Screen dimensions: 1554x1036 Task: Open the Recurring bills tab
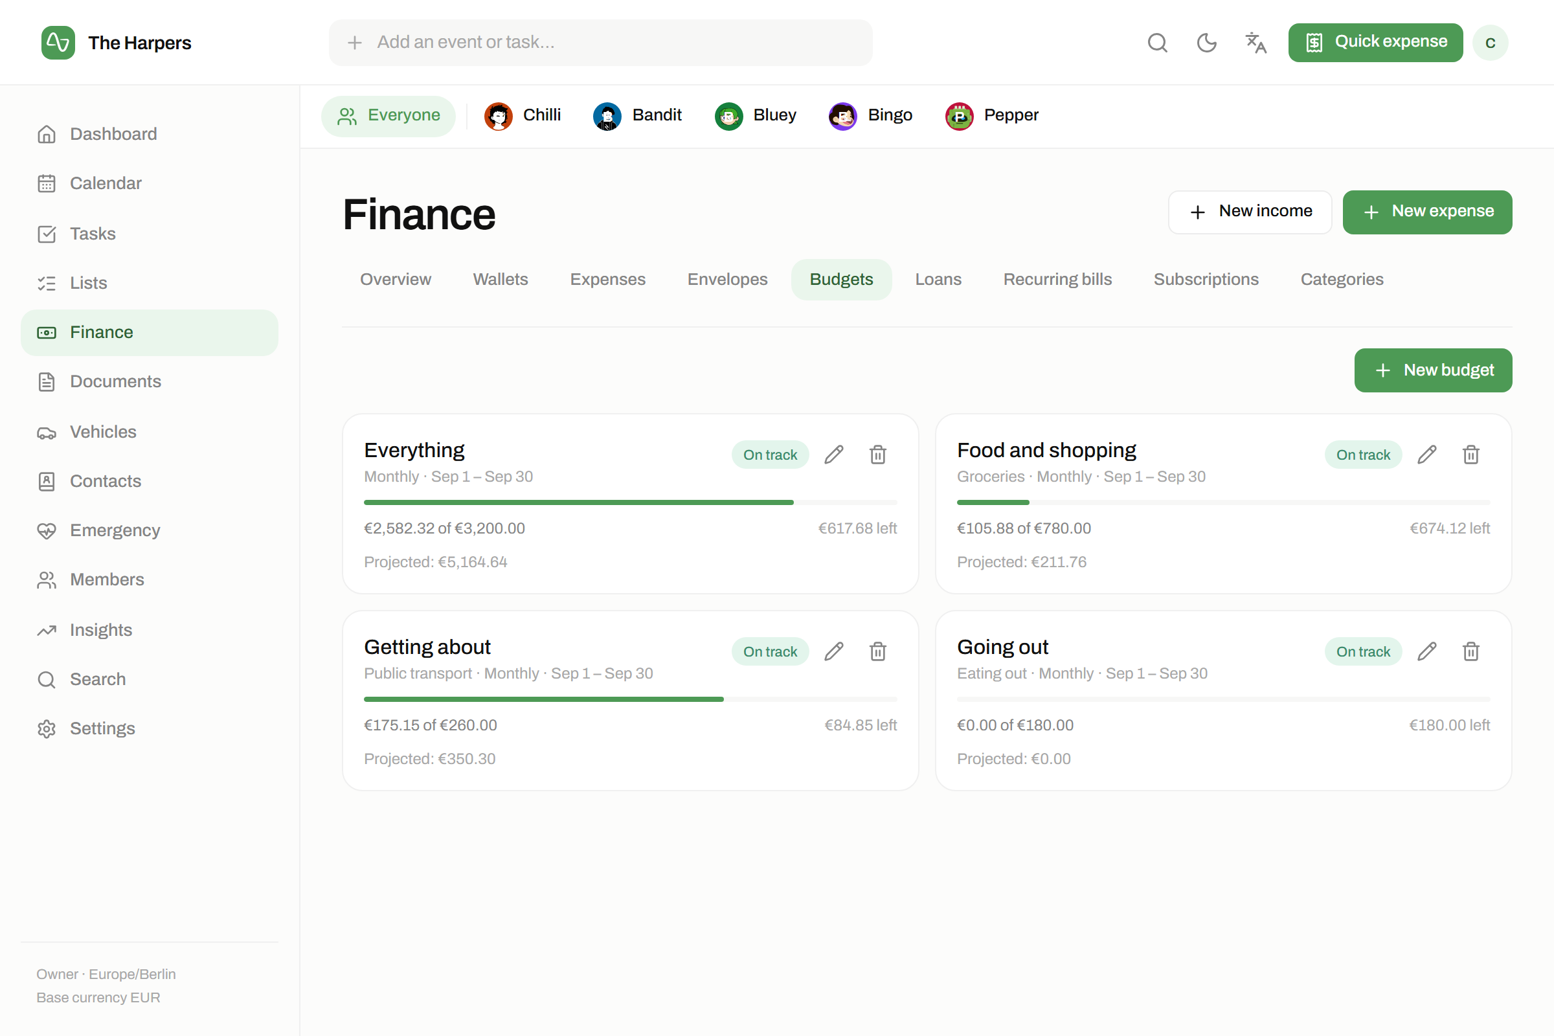point(1058,280)
